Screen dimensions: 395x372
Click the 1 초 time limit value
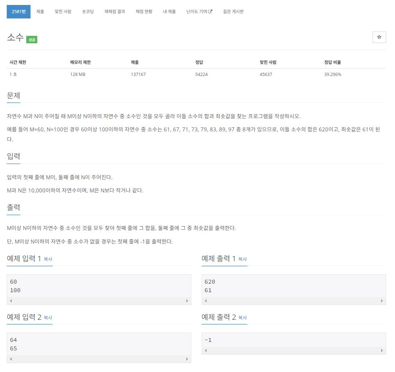click(x=13, y=74)
